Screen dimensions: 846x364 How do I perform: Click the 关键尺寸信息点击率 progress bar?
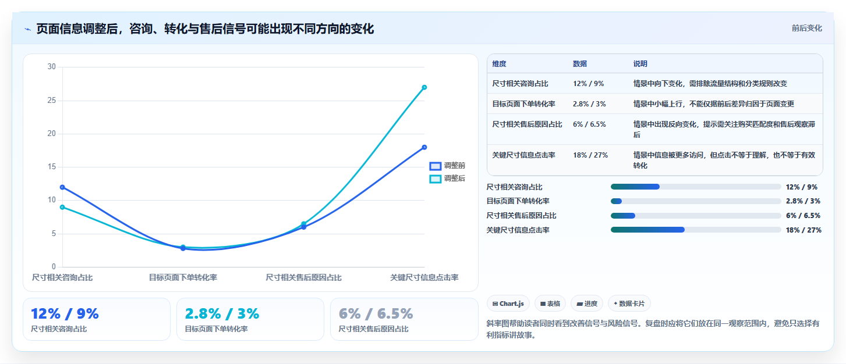coord(696,230)
